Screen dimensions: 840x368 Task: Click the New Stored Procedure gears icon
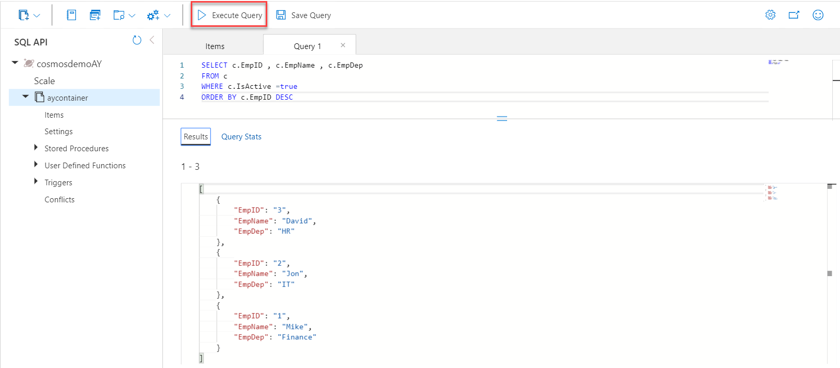(153, 15)
